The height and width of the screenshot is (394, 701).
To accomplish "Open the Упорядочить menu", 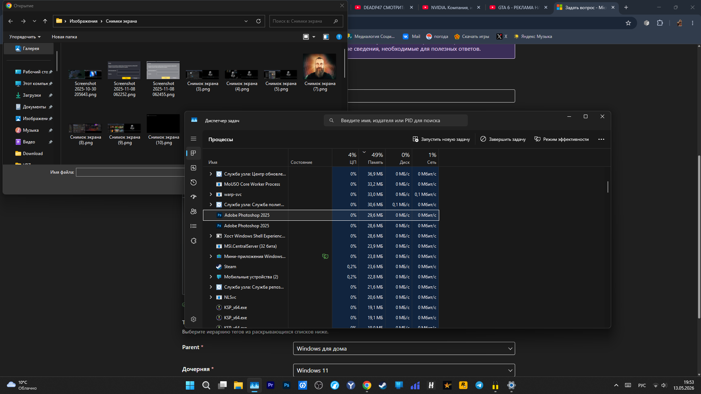I will pyautogui.click(x=25, y=37).
